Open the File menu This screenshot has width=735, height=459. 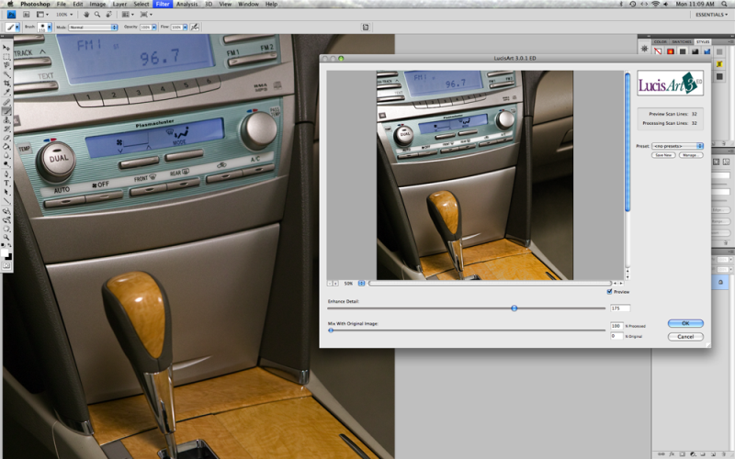tap(62, 4)
